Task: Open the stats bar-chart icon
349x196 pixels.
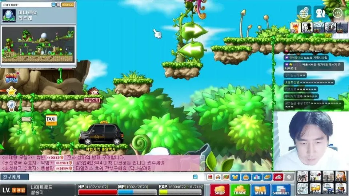Action: [256, 177]
